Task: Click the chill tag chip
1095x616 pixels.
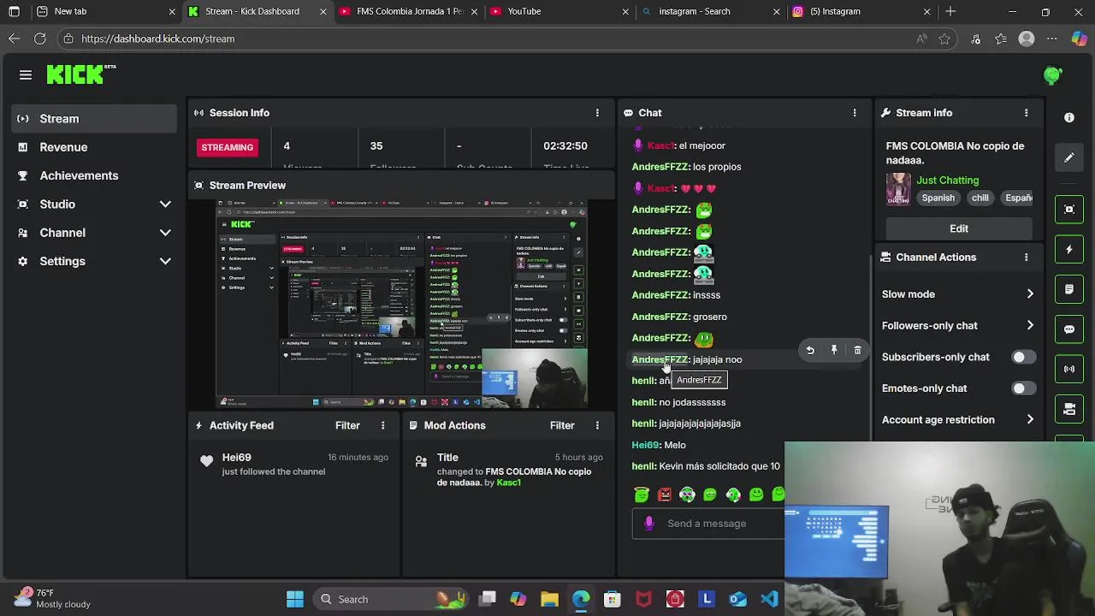Action: click(980, 198)
